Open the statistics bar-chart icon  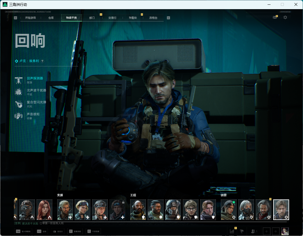[232, 231]
